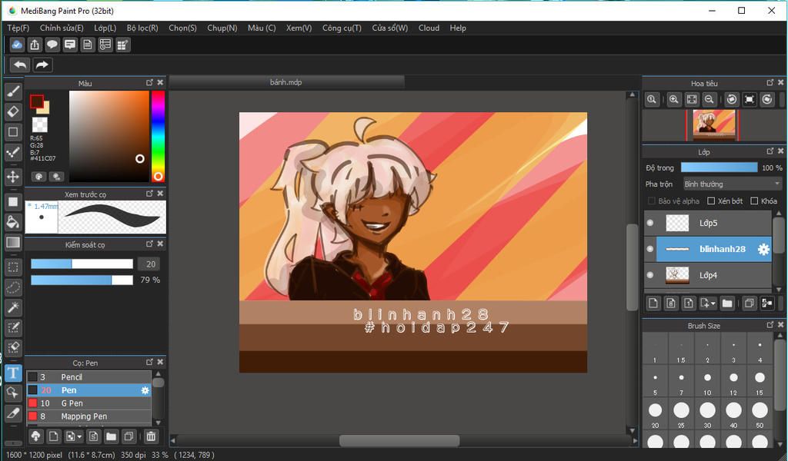The height and width of the screenshot is (461, 788).
Task: Open blinhanh28 layer settings gear
Action: click(x=763, y=249)
